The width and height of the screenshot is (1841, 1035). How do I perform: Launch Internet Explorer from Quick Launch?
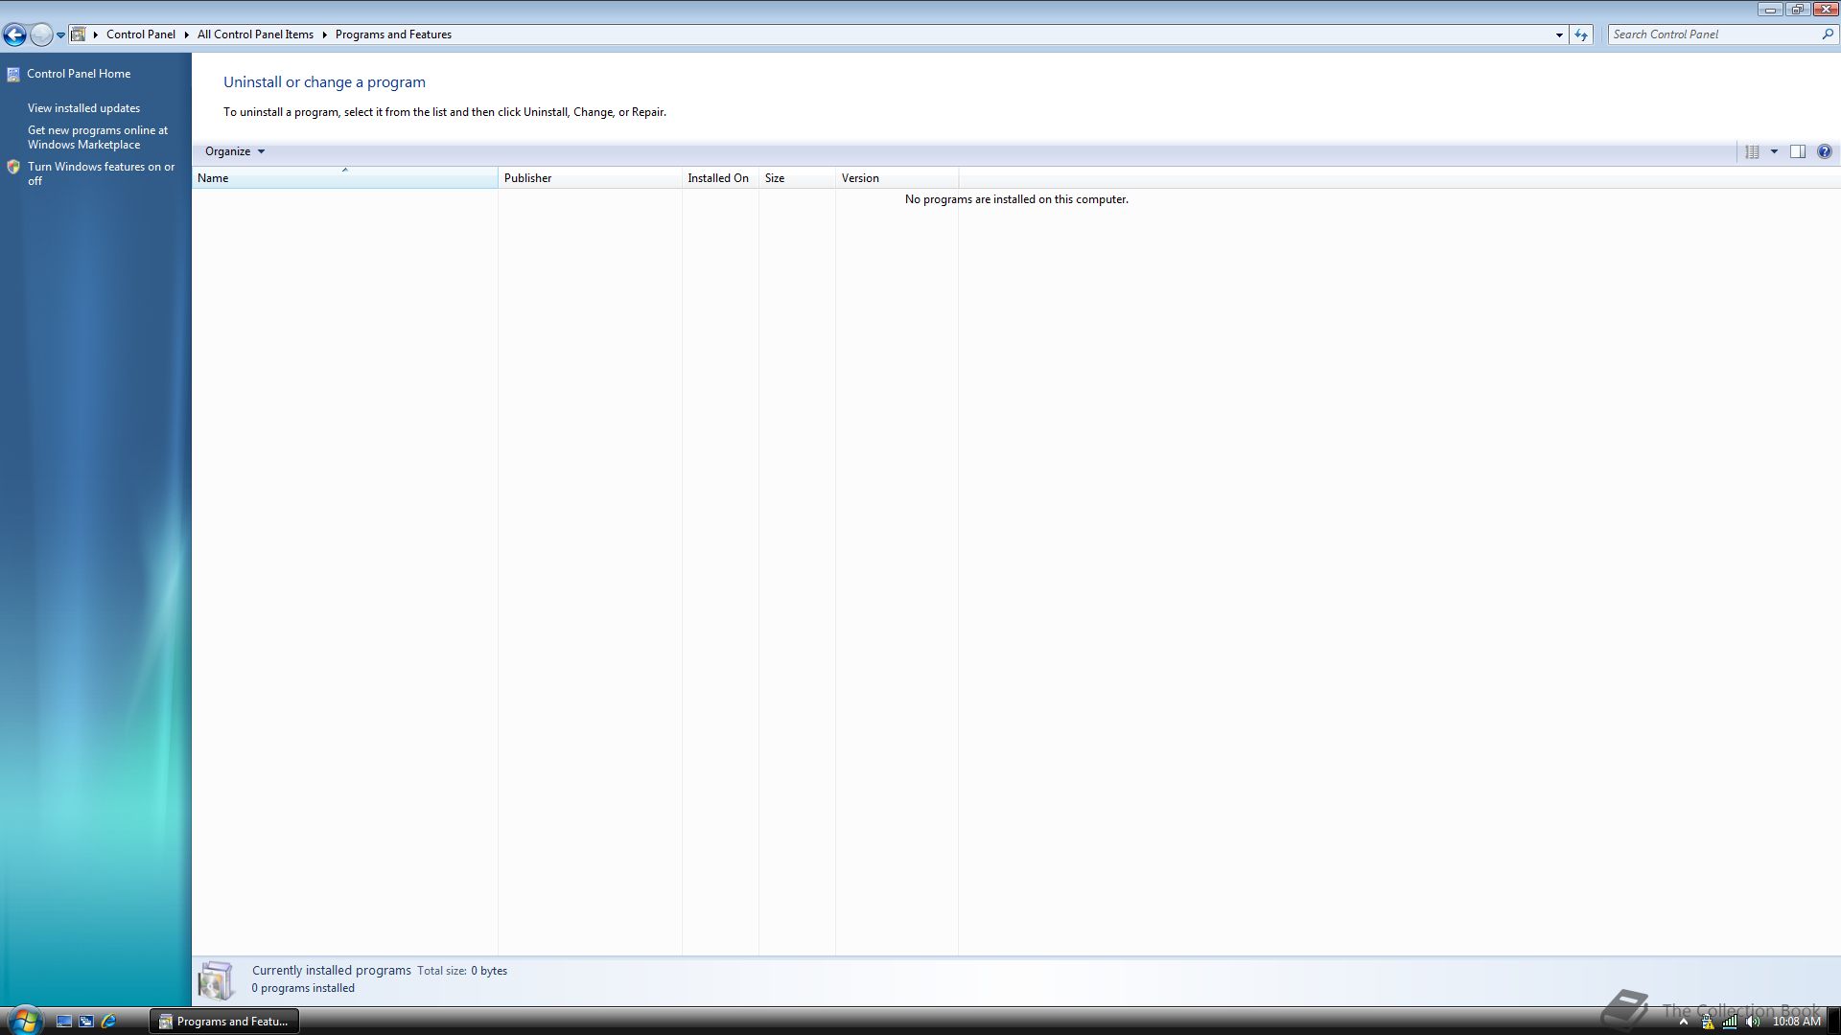pos(108,1022)
